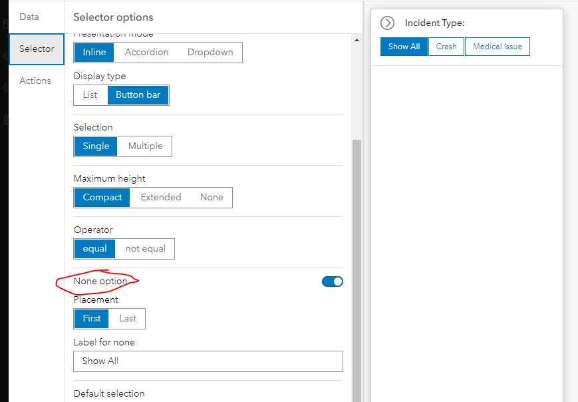
Task: Click the circular arrow icon beside Incident Type
Action: [x=387, y=23]
